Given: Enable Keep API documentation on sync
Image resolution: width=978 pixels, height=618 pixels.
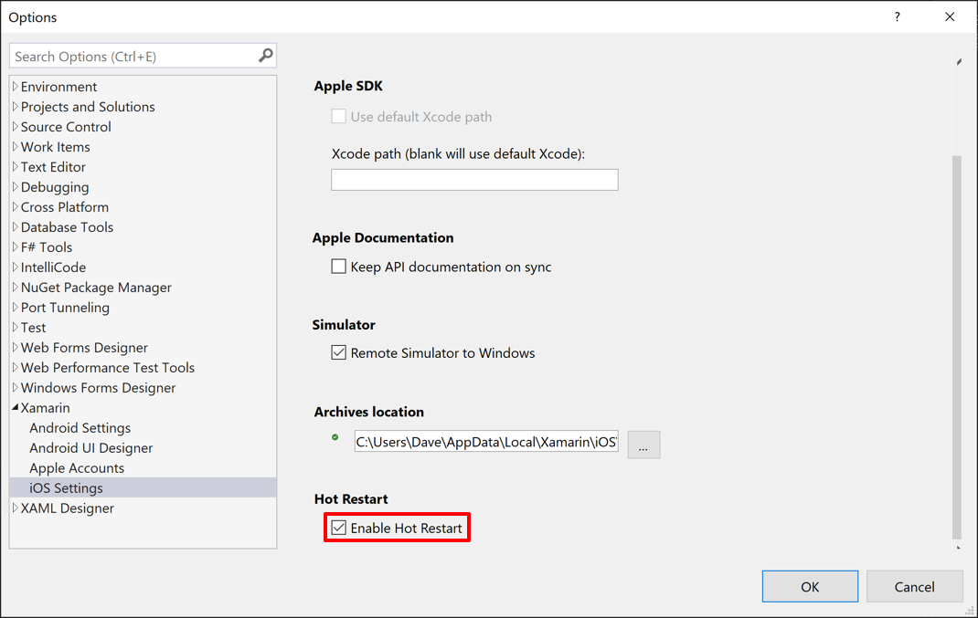Looking at the screenshot, I should pyautogui.click(x=338, y=267).
